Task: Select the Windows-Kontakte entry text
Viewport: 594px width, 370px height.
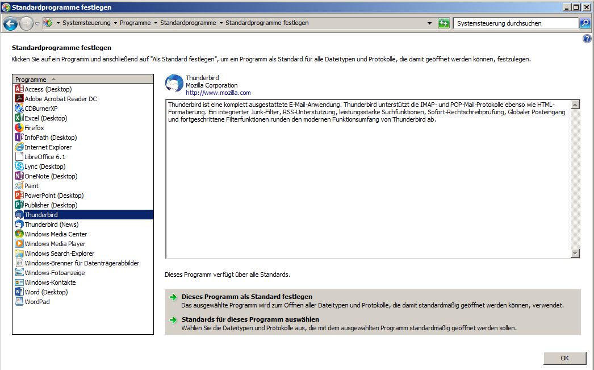Action: [50, 282]
